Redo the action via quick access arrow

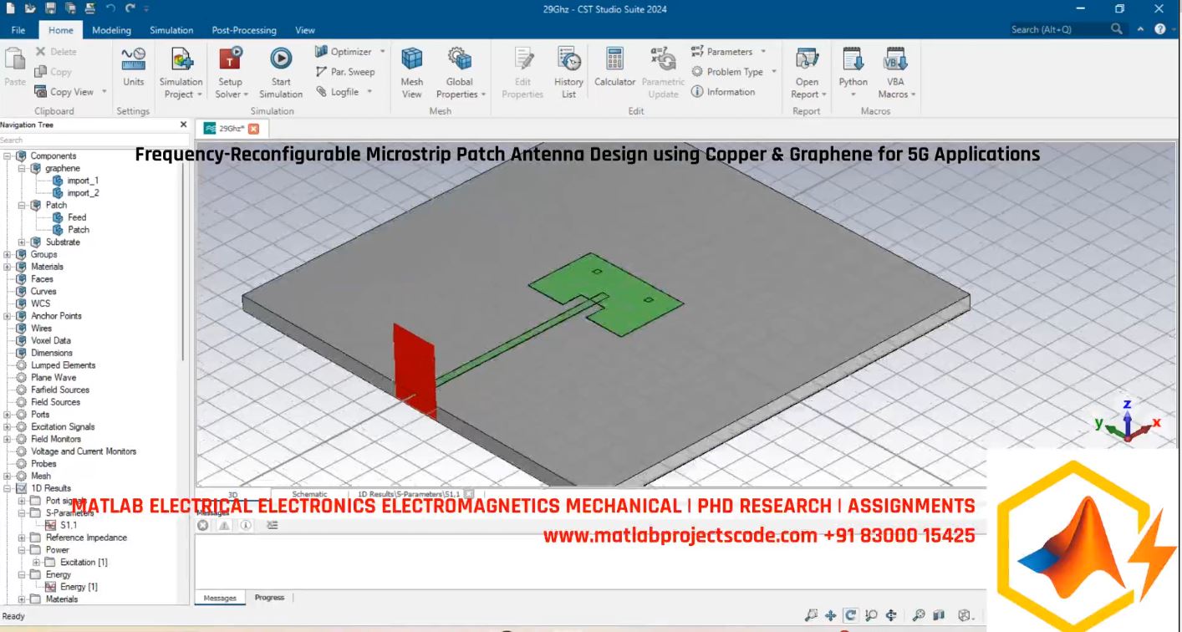point(130,9)
